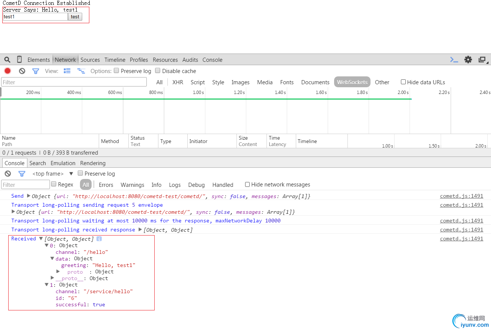The width and height of the screenshot is (491, 331).
Task: Go to the Timeline panel
Action: tap(115, 60)
